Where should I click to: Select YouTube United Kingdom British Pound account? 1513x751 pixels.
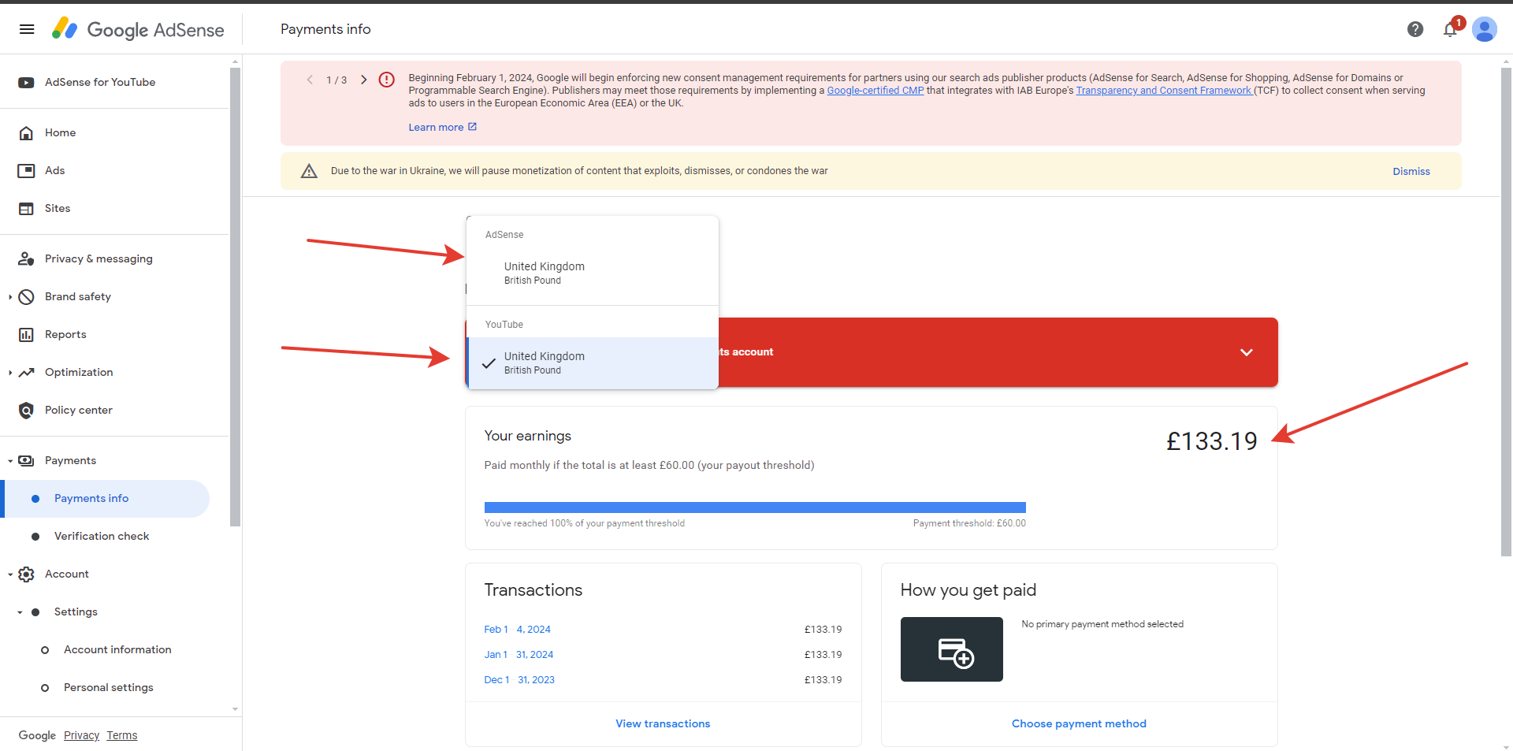[593, 363]
